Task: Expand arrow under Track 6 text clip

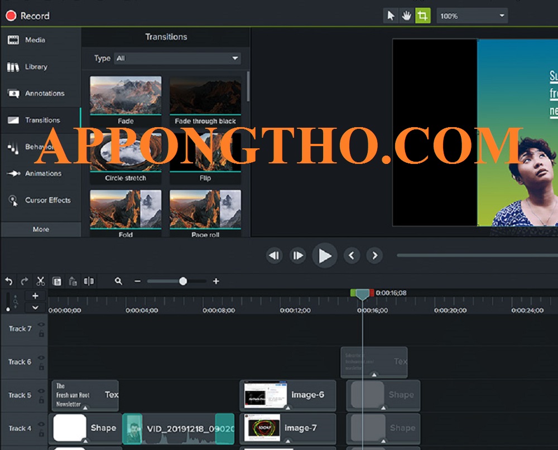Action: (374, 375)
